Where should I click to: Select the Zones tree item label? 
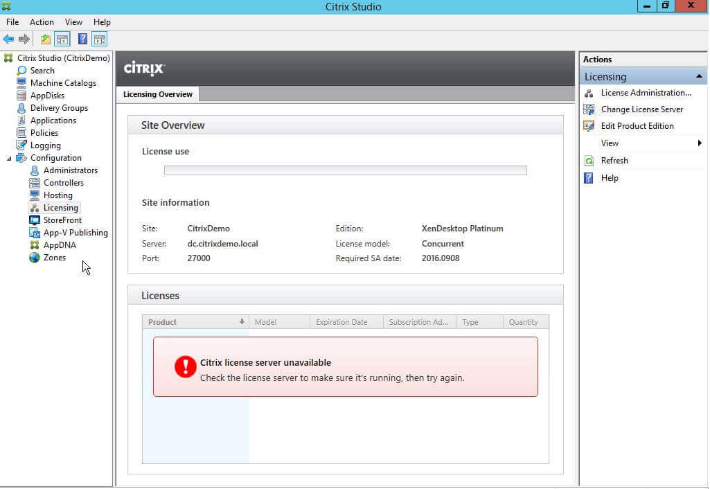54,258
